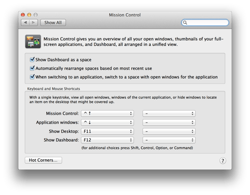The image size is (250, 195).
Task: Click the Mission Control: shortcut label
Action: 62,114
